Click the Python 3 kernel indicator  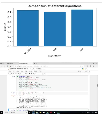pyautogui.click(x=87, y=71)
